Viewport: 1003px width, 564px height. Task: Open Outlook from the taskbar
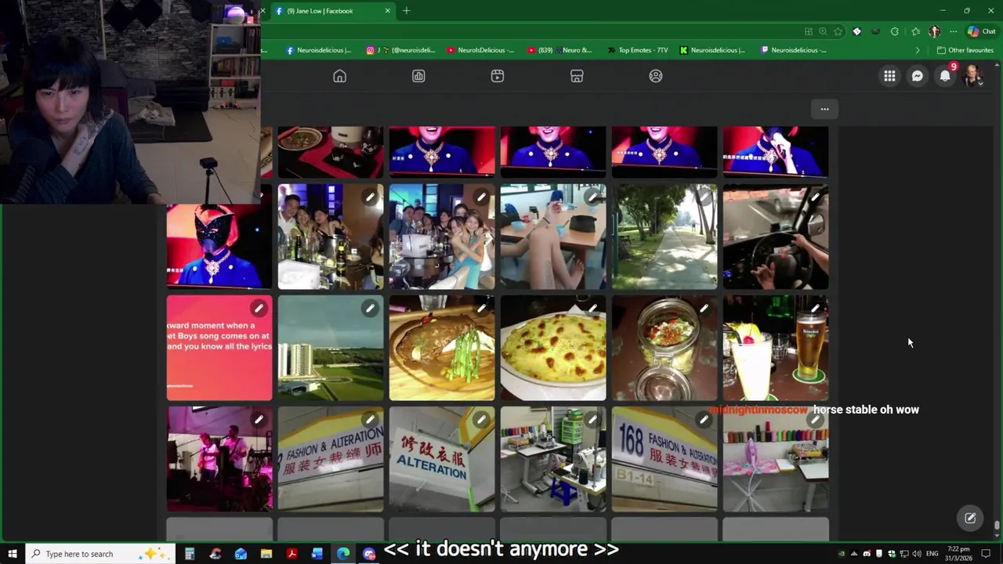[241, 554]
